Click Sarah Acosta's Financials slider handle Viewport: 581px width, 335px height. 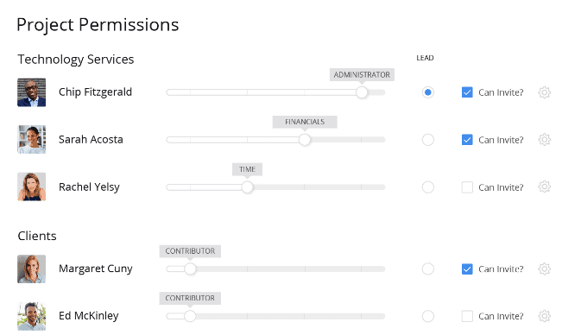click(x=305, y=140)
